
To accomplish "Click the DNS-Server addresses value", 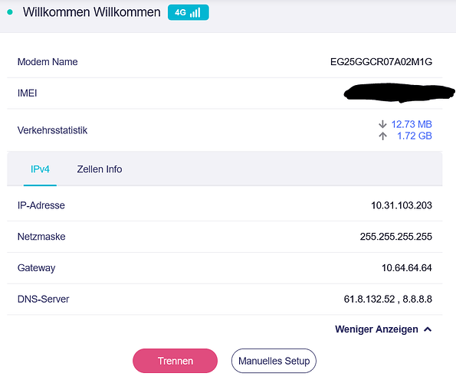I will click(x=388, y=299).
